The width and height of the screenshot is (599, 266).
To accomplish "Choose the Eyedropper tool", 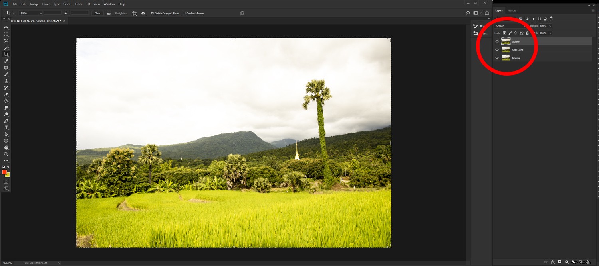I will click(6, 61).
